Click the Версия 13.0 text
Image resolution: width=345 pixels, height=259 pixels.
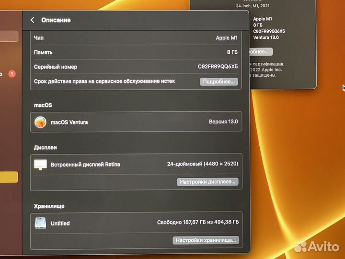[223, 121]
